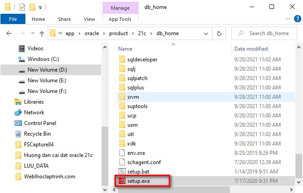
Task: Select the sqlj folder icon
Action: (122, 68)
